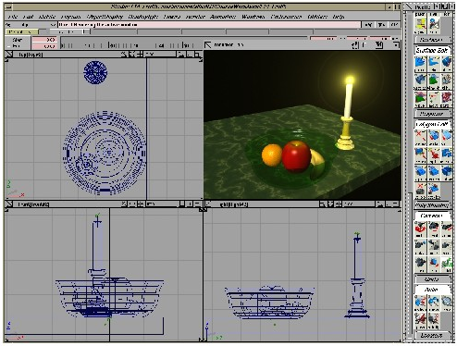Select the red camera tool under Camera shelf

point(420,229)
